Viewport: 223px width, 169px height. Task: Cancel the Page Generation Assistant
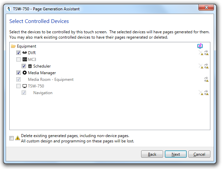pyautogui.click(x=199, y=154)
